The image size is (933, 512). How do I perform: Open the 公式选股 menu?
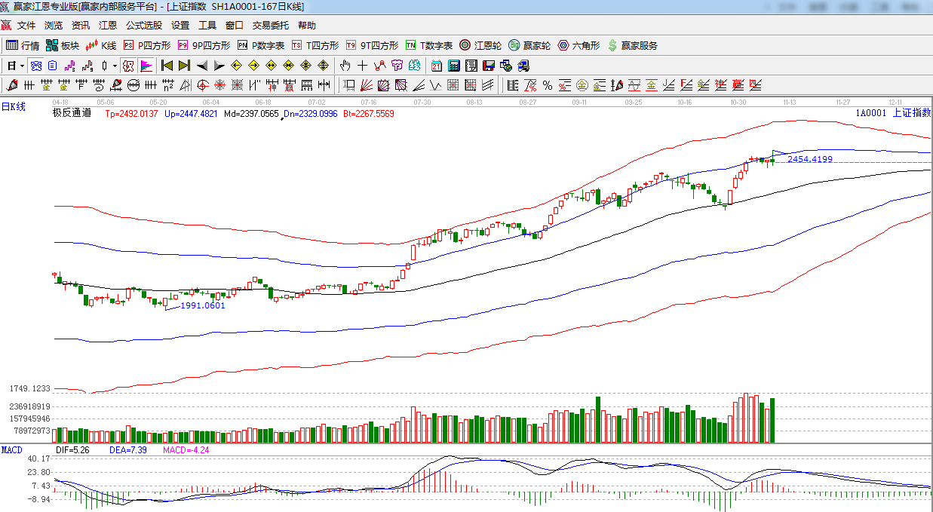pos(143,25)
